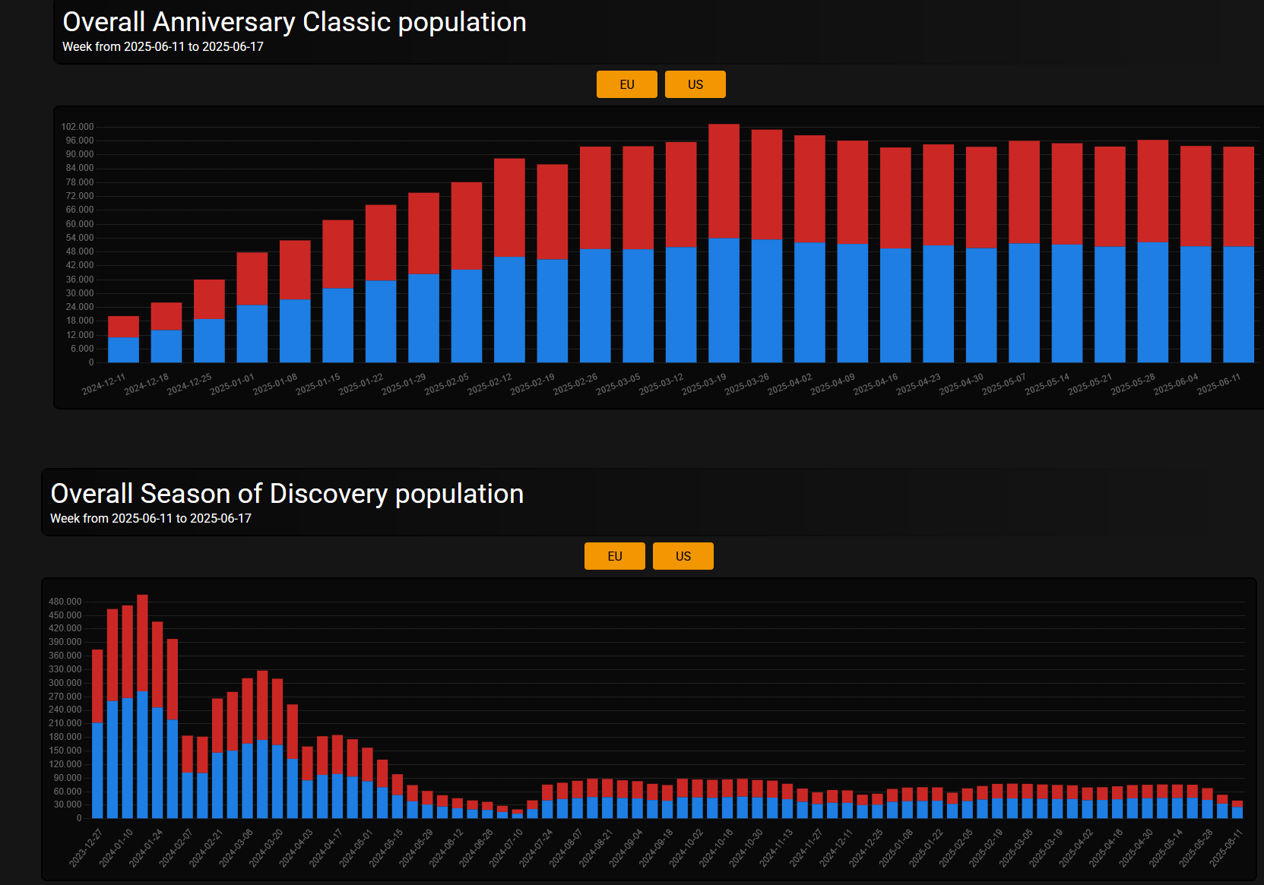Click red segment of tallest Season of Discovery bar
This screenshot has height=885, width=1264.
tap(142, 643)
